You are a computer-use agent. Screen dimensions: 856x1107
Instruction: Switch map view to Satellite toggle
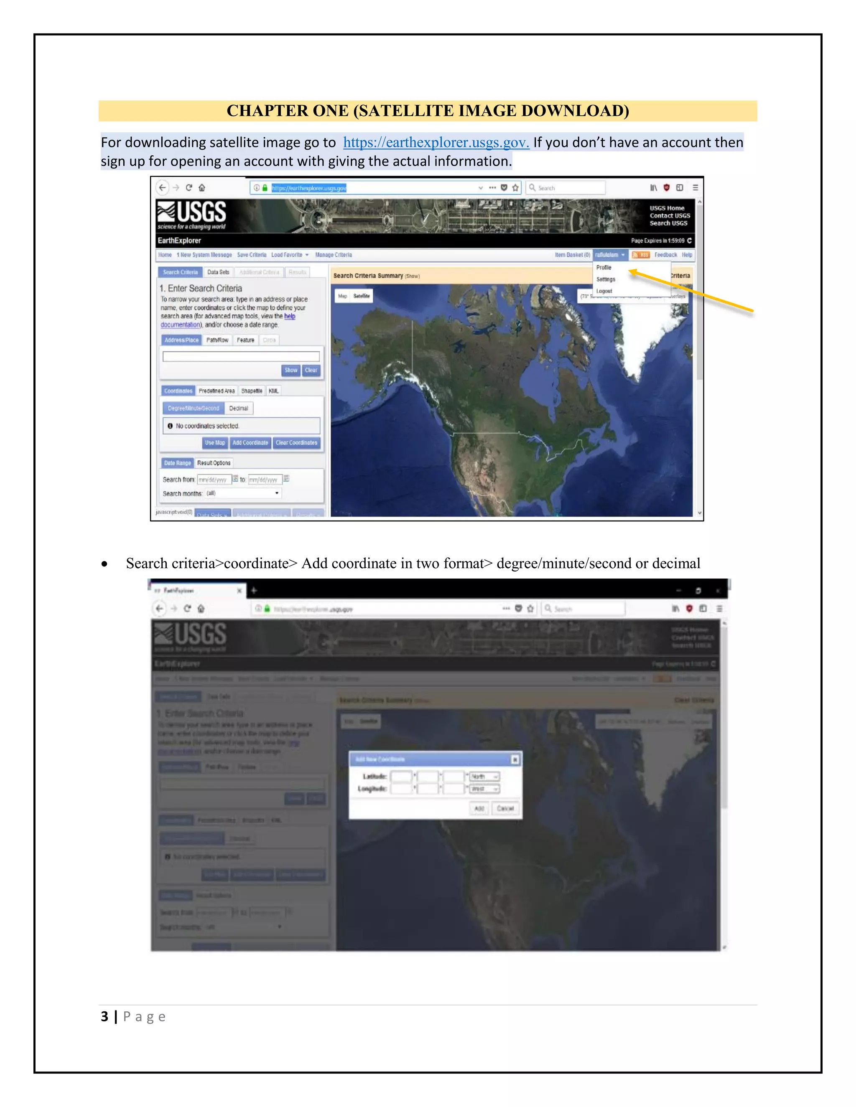362,296
